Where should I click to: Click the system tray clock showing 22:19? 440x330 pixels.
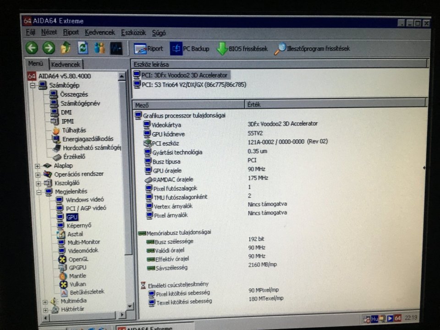pos(411,318)
